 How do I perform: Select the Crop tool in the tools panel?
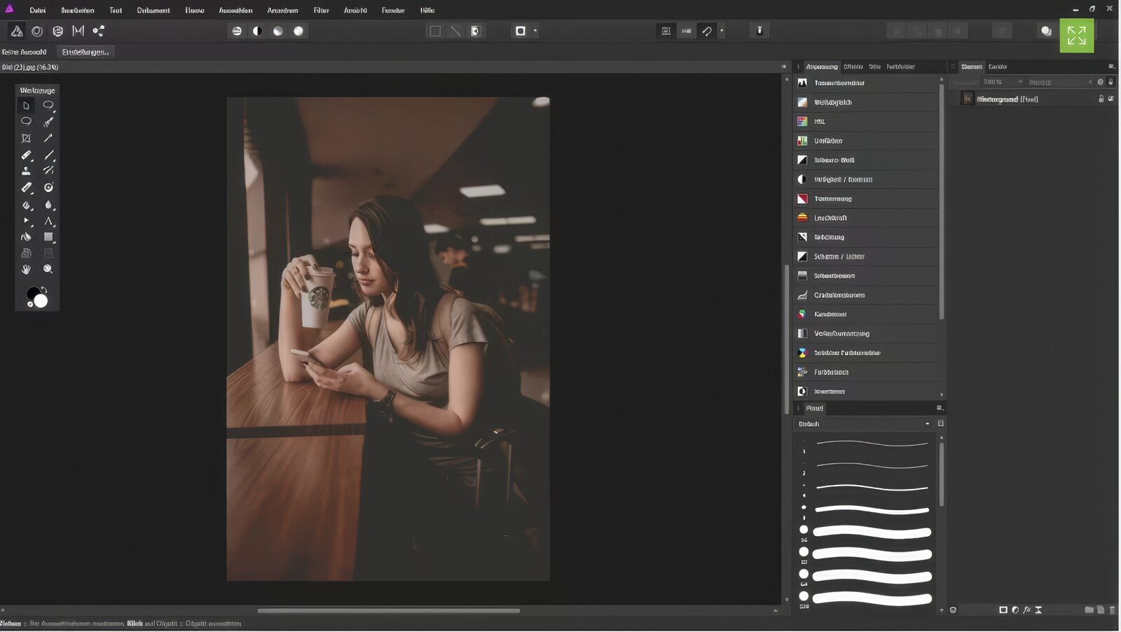tap(26, 138)
